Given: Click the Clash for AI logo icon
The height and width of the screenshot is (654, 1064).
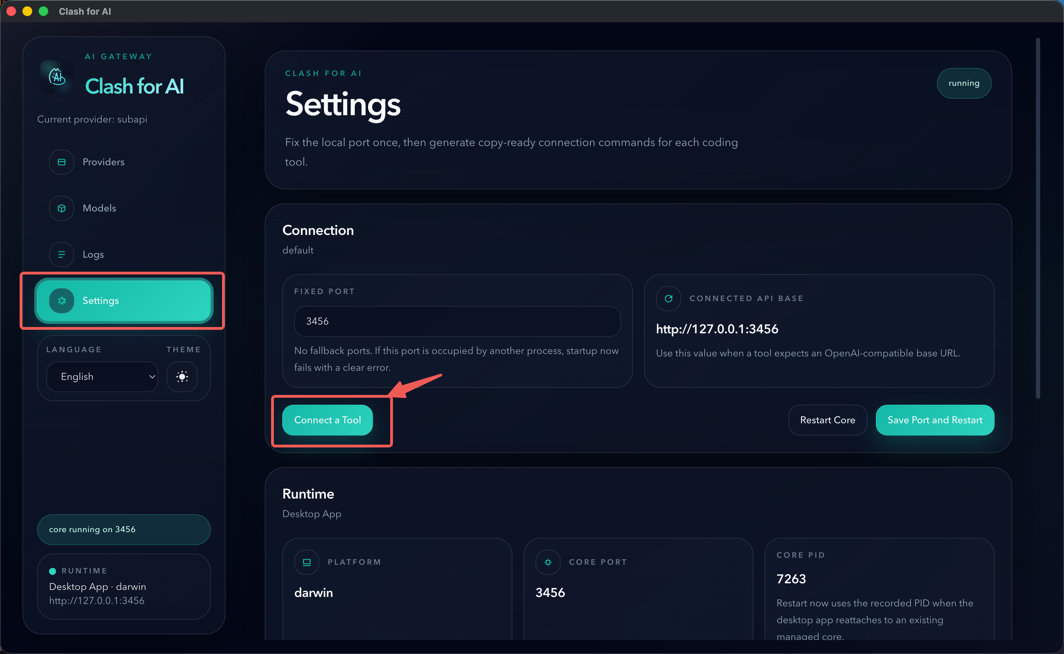Looking at the screenshot, I should coord(57,77).
